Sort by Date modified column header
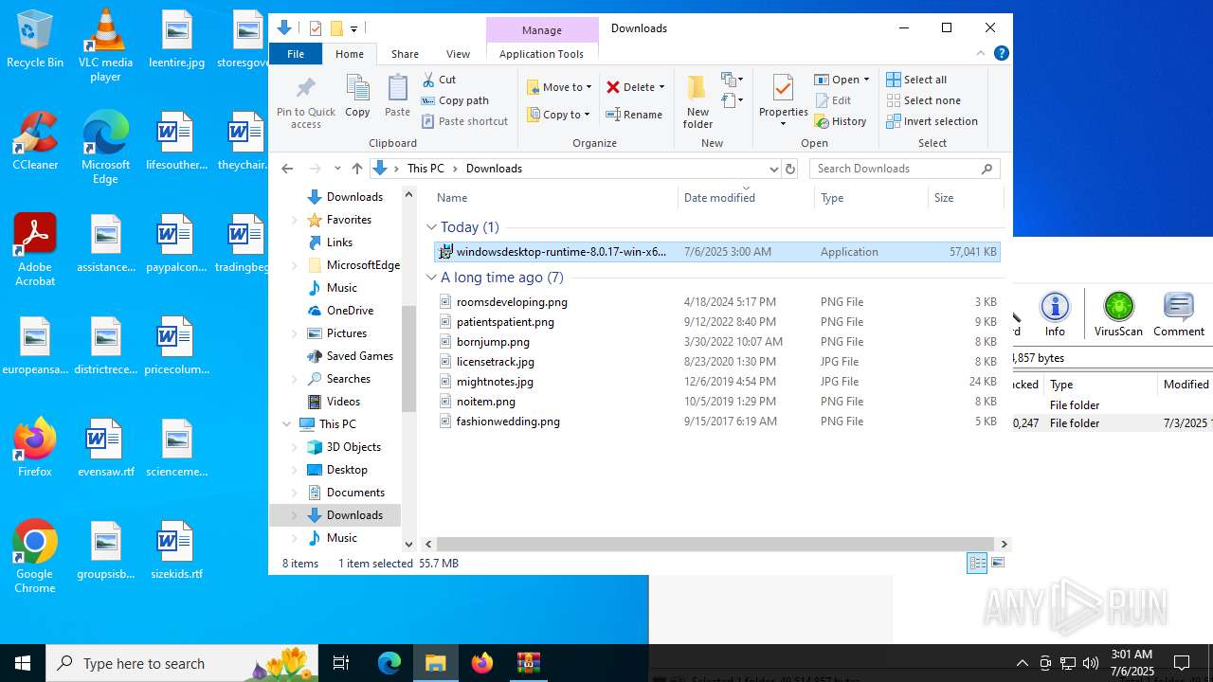The image size is (1213, 682). coord(746,198)
